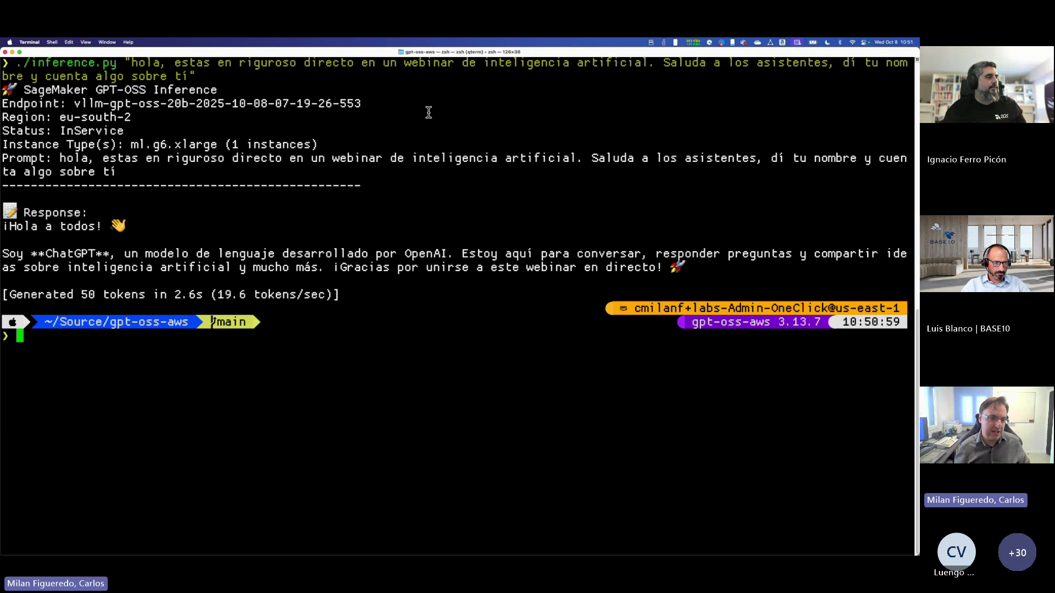Click the purple screen sharing indicator

click(798, 42)
